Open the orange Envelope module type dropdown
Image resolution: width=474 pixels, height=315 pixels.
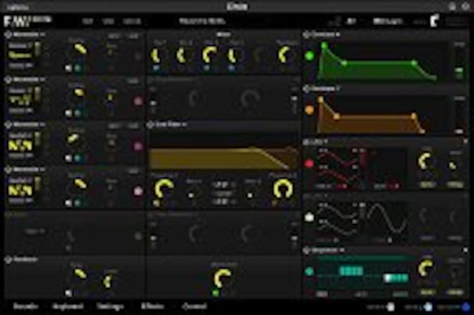coord(326,89)
